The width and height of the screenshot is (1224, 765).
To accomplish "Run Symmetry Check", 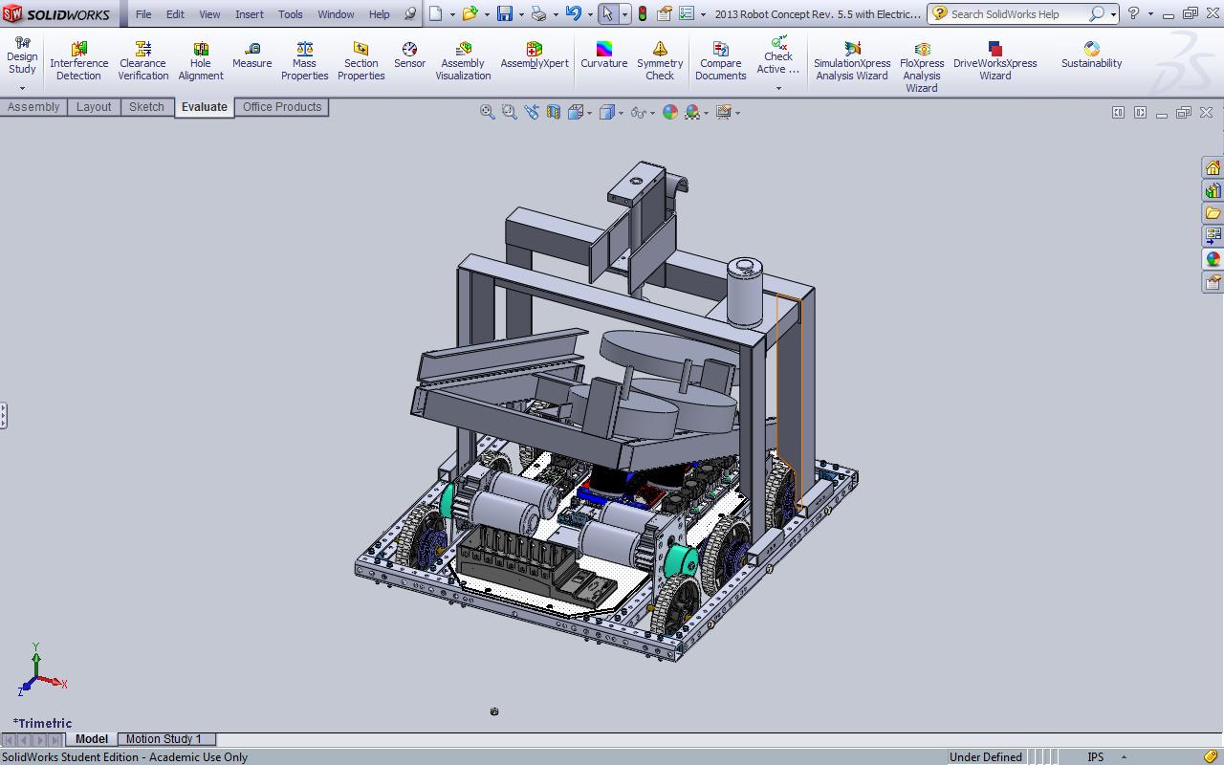I will 660,61.
